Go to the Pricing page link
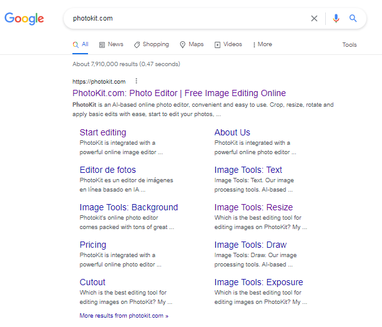The height and width of the screenshot is (327, 382). point(93,245)
